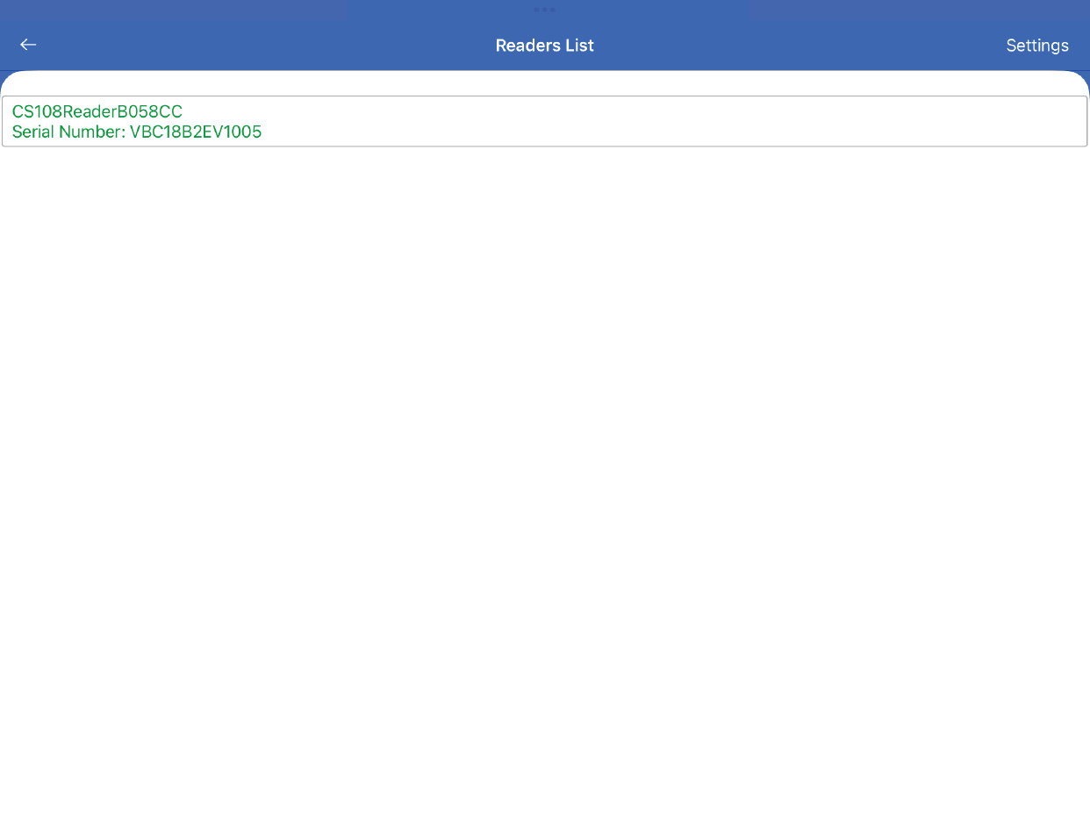Viewport: 1090px width, 819px height.
Task: Tap the Settings text button
Action: coord(1036,46)
